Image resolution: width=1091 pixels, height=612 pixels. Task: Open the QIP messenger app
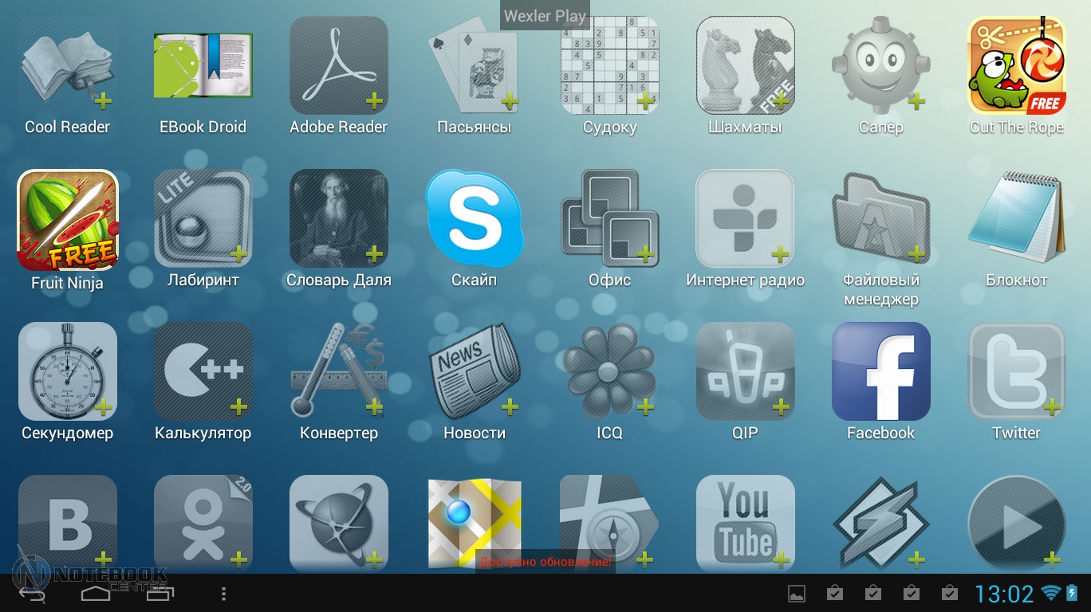746,372
